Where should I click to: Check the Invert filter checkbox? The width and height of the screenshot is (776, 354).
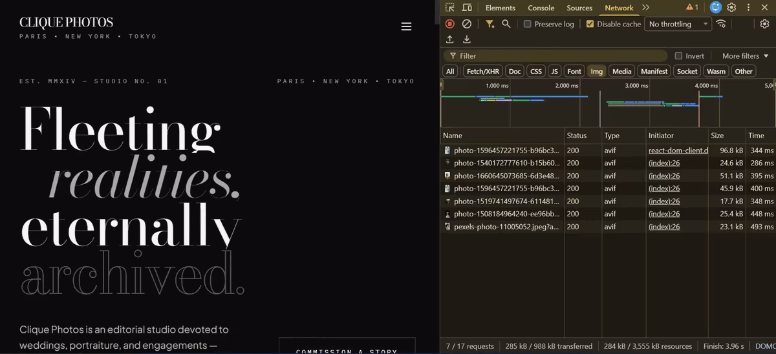(x=678, y=56)
